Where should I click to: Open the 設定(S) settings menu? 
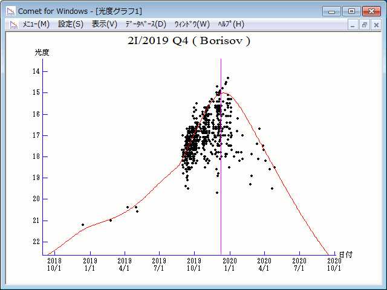click(71, 24)
